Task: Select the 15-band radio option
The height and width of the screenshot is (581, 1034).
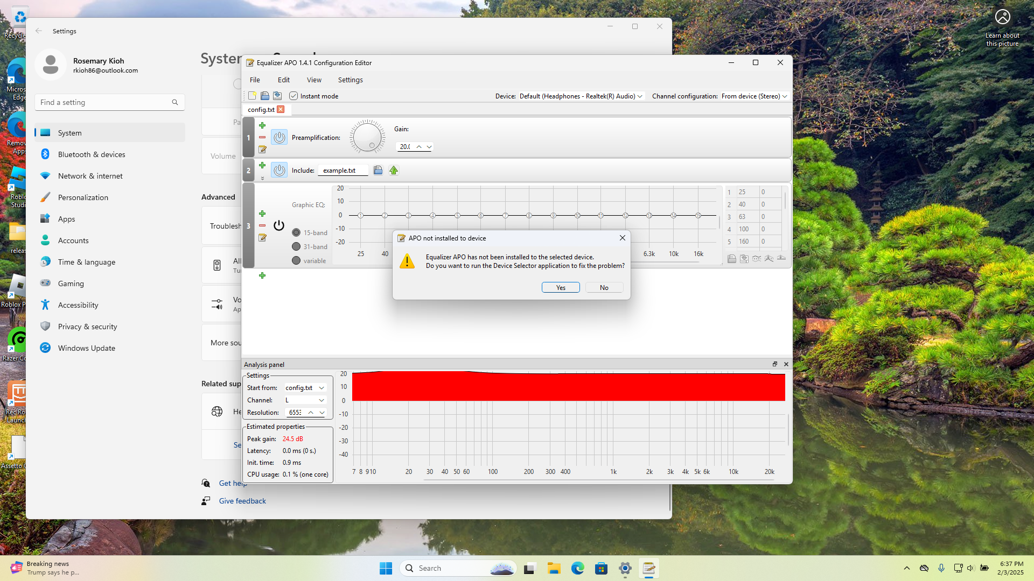Action: click(296, 232)
